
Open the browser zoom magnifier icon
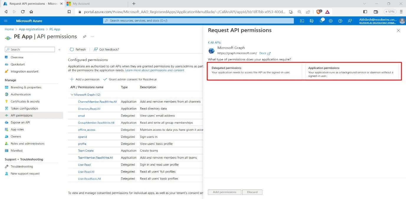299,12
